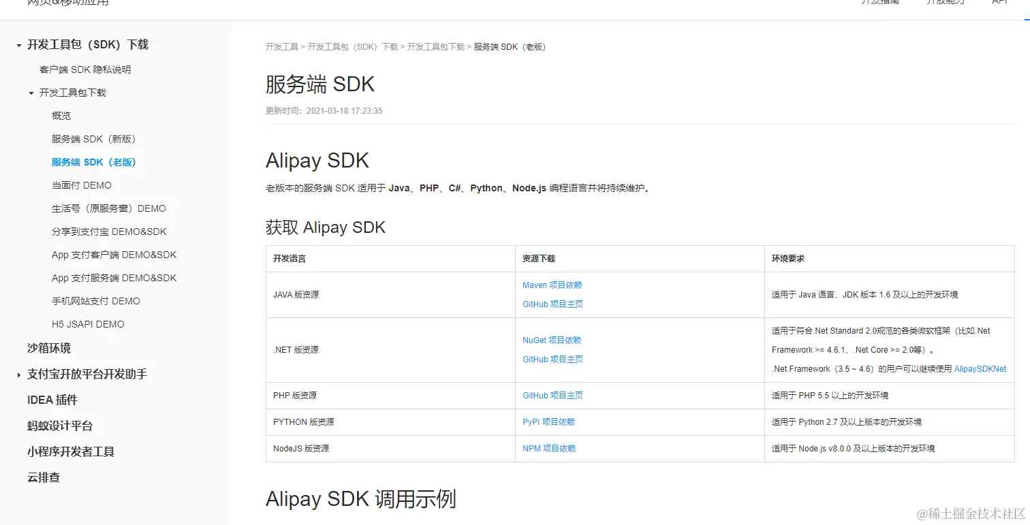The image size is (1030, 525).
Task: Open 服务端 SDK（新版）sidebar item
Action: 94,139
